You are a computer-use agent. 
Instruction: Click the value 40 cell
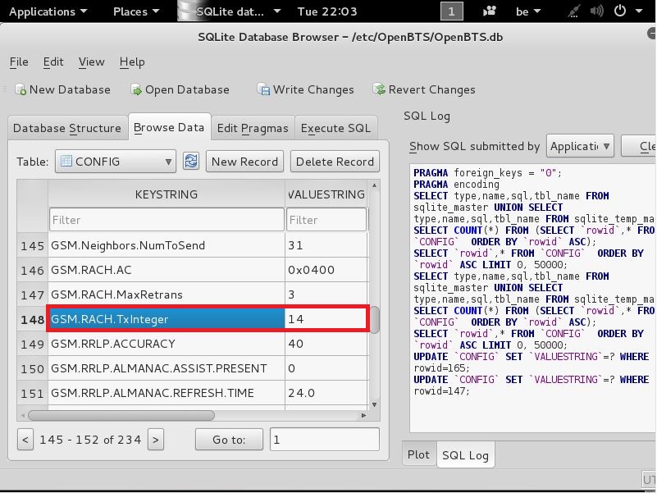326,344
